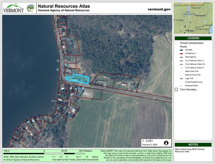Click the Vermont state logo
215x164 pixels.
pos(13,8)
